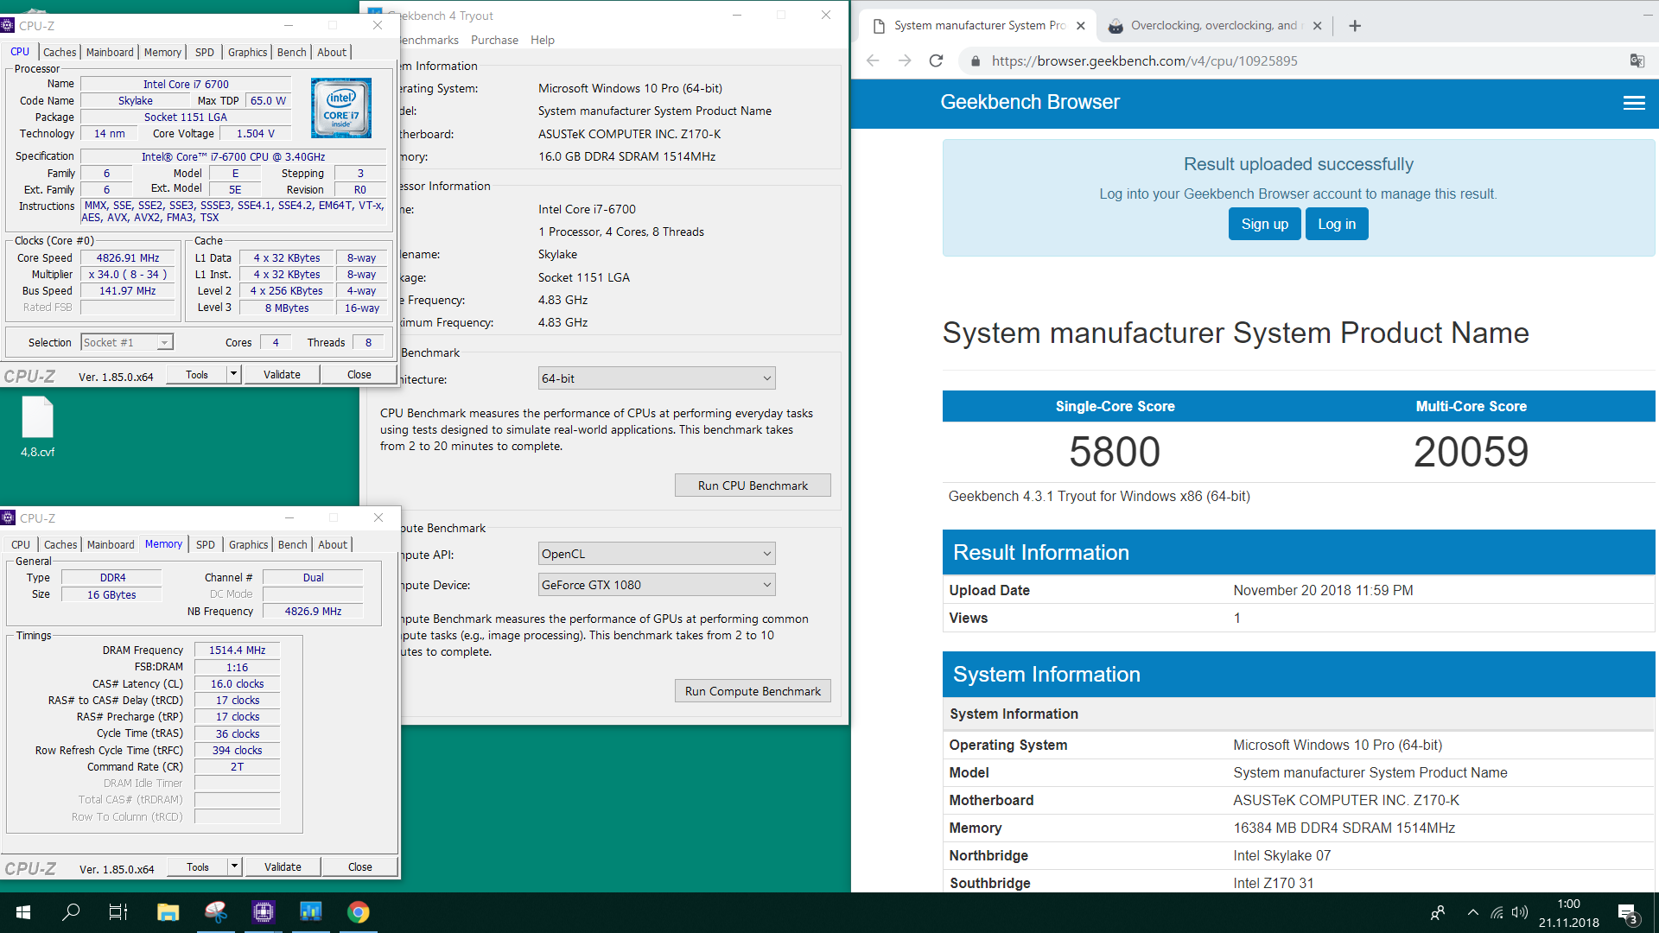Switch to CPU tab in bottom CPU-Z window
This screenshot has height=933, width=1659.
coord(21,544)
